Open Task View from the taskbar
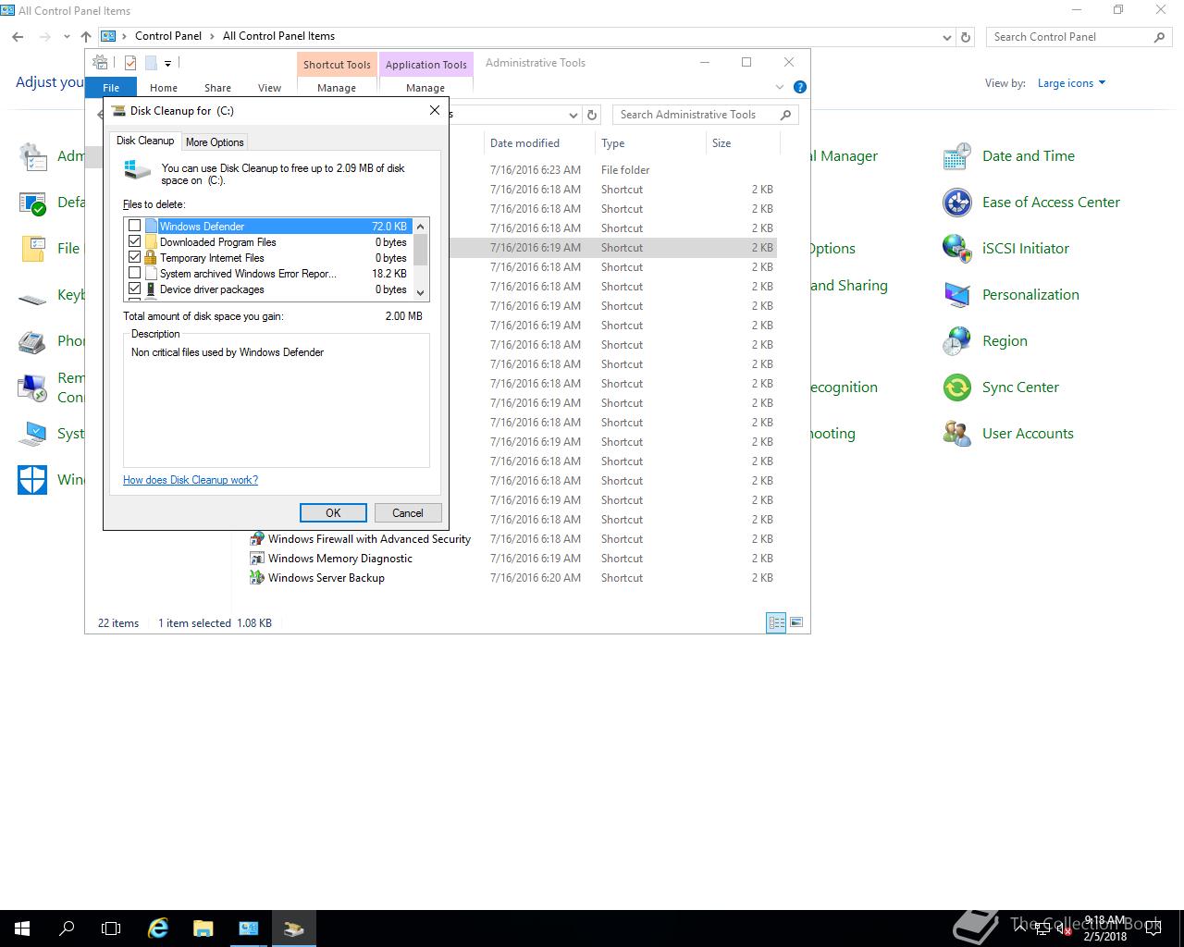 click(111, 929)
